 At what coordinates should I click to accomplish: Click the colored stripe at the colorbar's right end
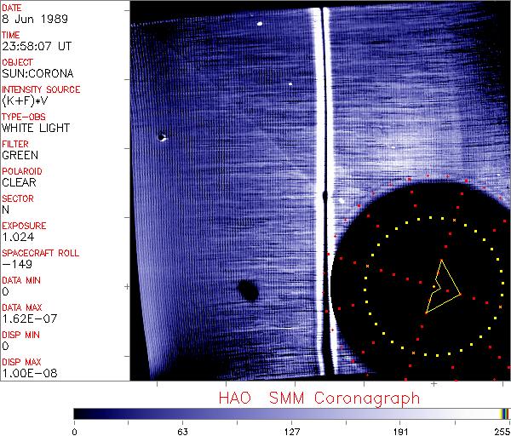click(x=504, y=413)
